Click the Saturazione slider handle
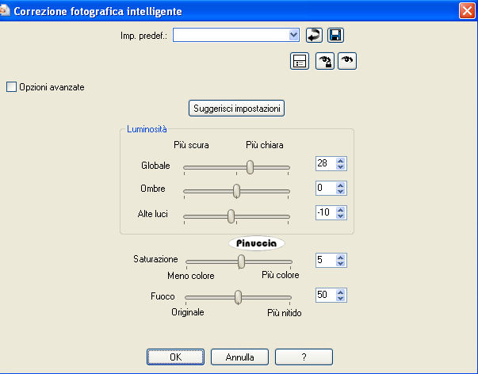Image resolution: width=478 pixels, height=374 pixels. click(x=241, y=261)
